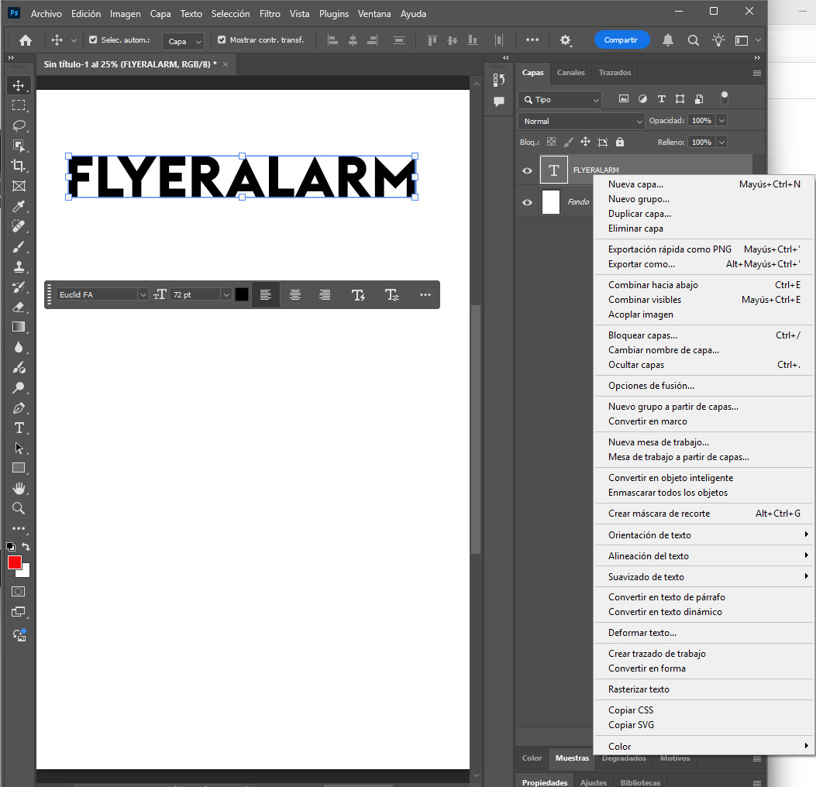
Task: Choose the Lasso tool
Action: pyautogui.click(x=19, y=125)
